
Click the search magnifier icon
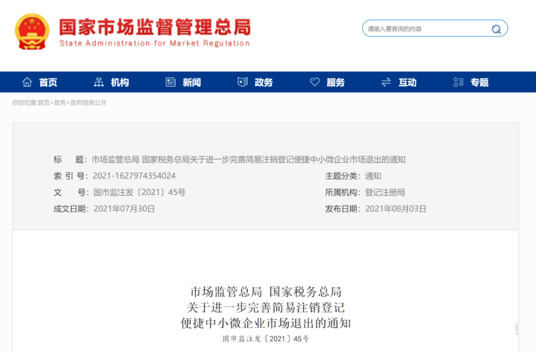tap(496, 29)
